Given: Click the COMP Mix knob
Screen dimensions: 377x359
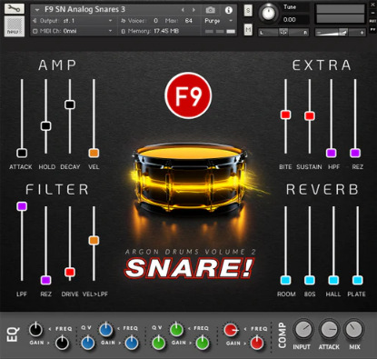Looking at the screenshot, I should (x=354, y=330).
